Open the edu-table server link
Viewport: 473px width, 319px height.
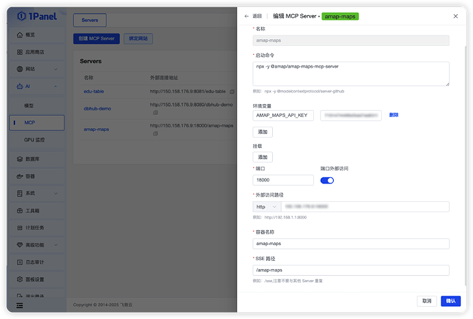[x=94, y=92]
